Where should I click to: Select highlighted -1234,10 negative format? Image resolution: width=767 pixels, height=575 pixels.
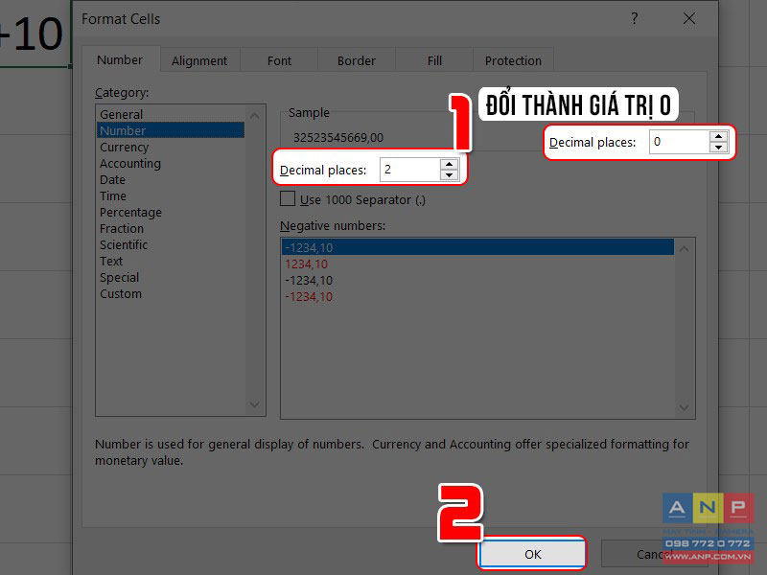click(477, 247)
